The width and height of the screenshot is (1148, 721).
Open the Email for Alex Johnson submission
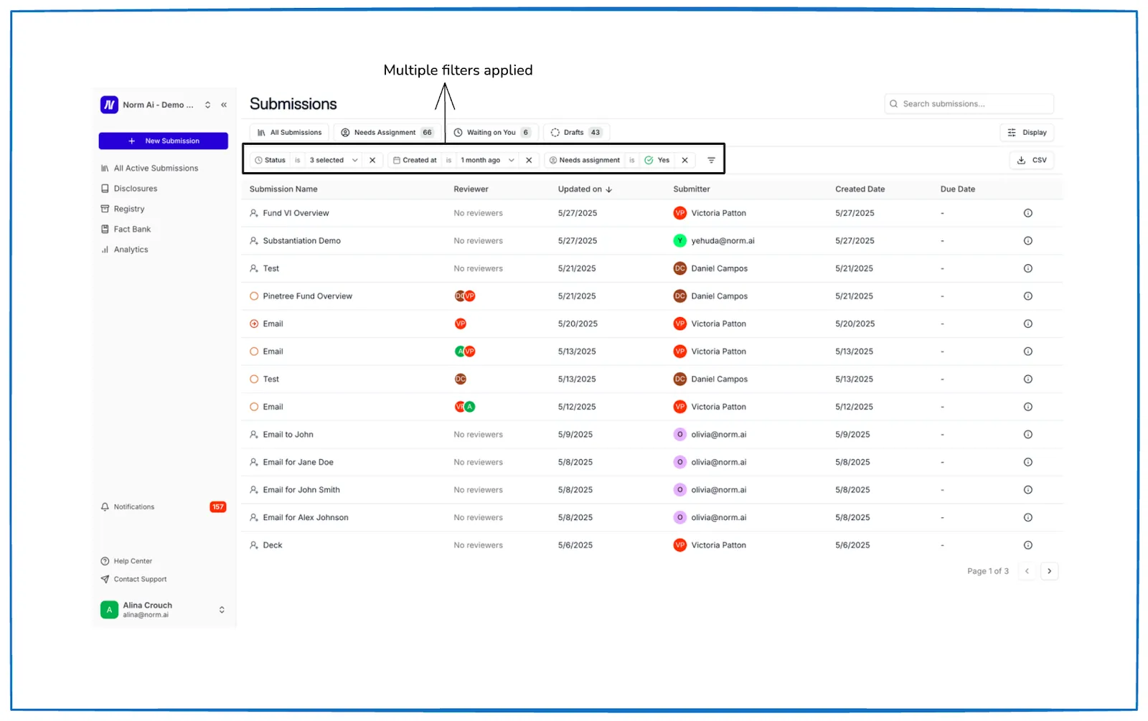coord(306,518)
